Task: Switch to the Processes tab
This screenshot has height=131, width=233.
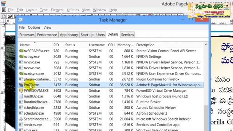Action: (27, 35)
